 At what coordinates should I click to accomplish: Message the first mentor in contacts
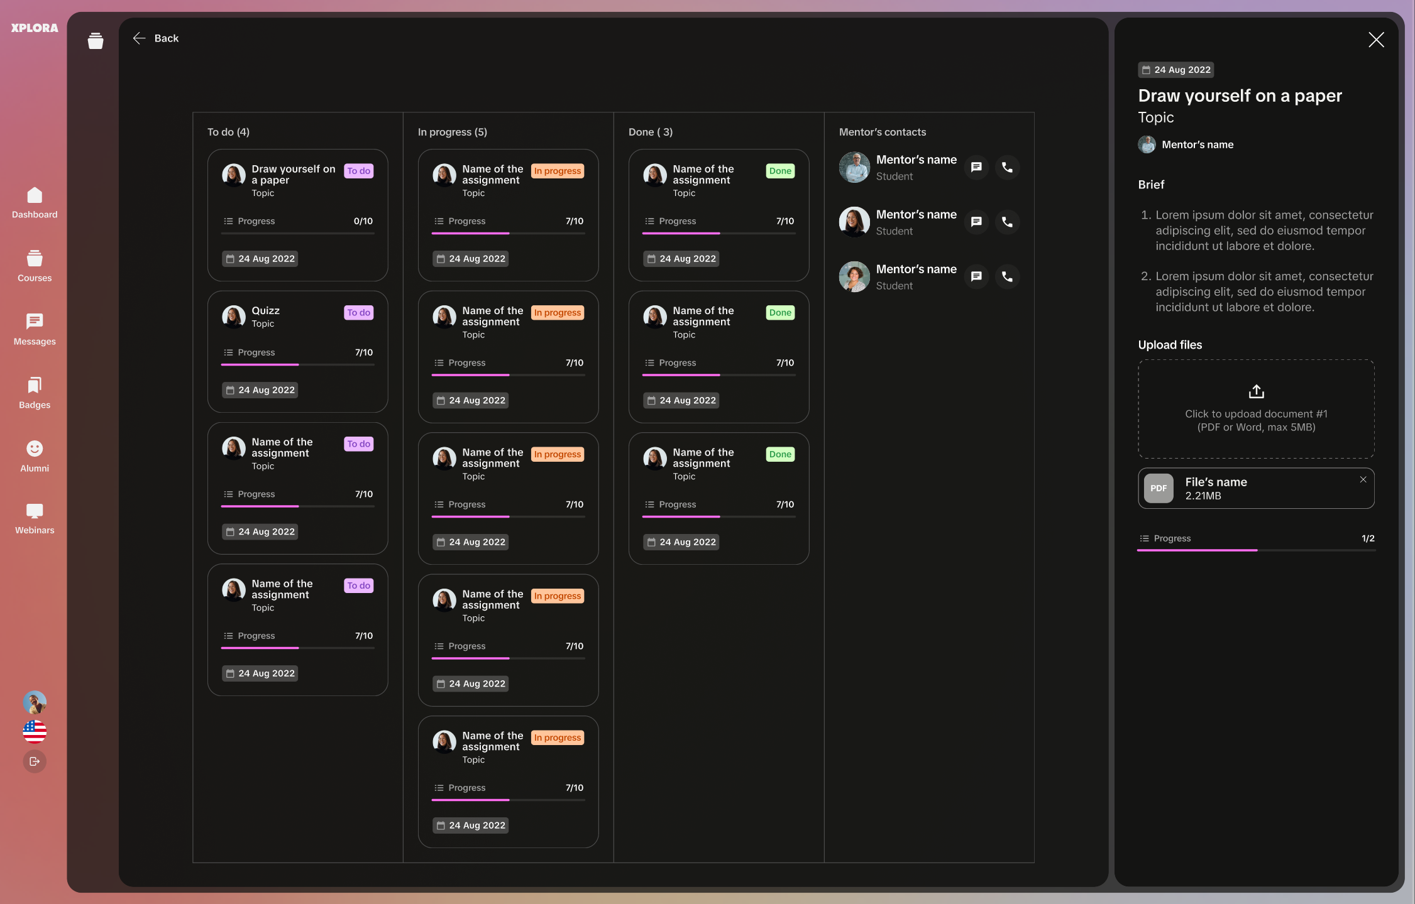(976, 167)
